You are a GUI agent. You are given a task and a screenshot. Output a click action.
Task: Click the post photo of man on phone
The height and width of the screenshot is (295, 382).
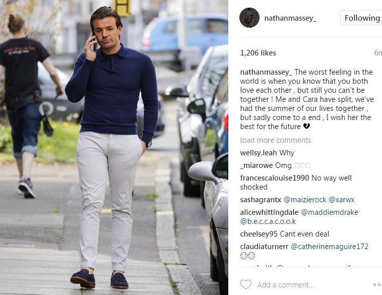point(114,147)
